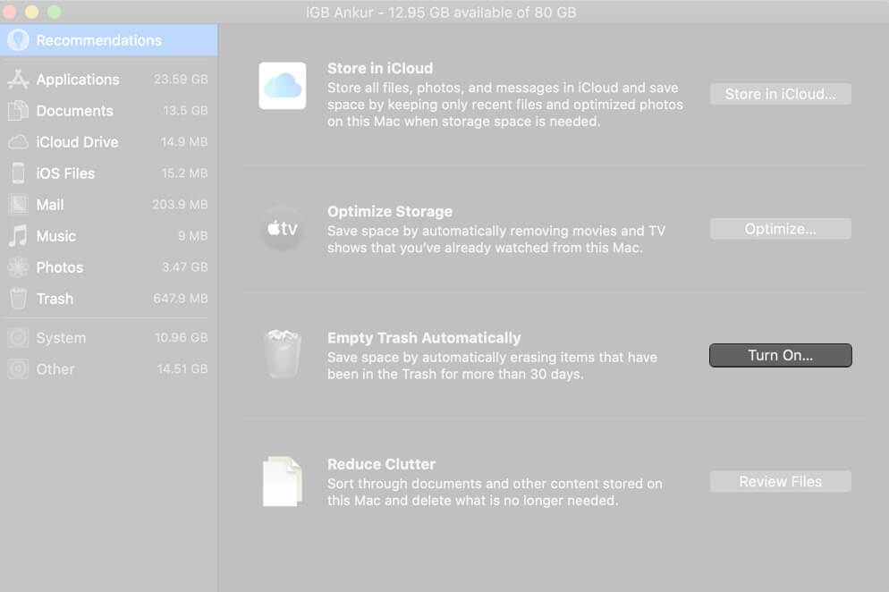889x592 pixels.
Task: Click the Store in iCloud heading
Action: click(380, 68)
